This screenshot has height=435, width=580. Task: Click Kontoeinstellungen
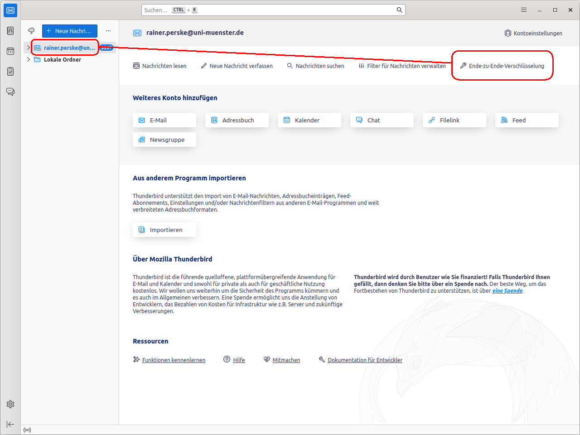(533, 33)
